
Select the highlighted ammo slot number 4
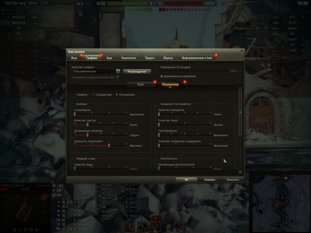[x=155, y=227]
